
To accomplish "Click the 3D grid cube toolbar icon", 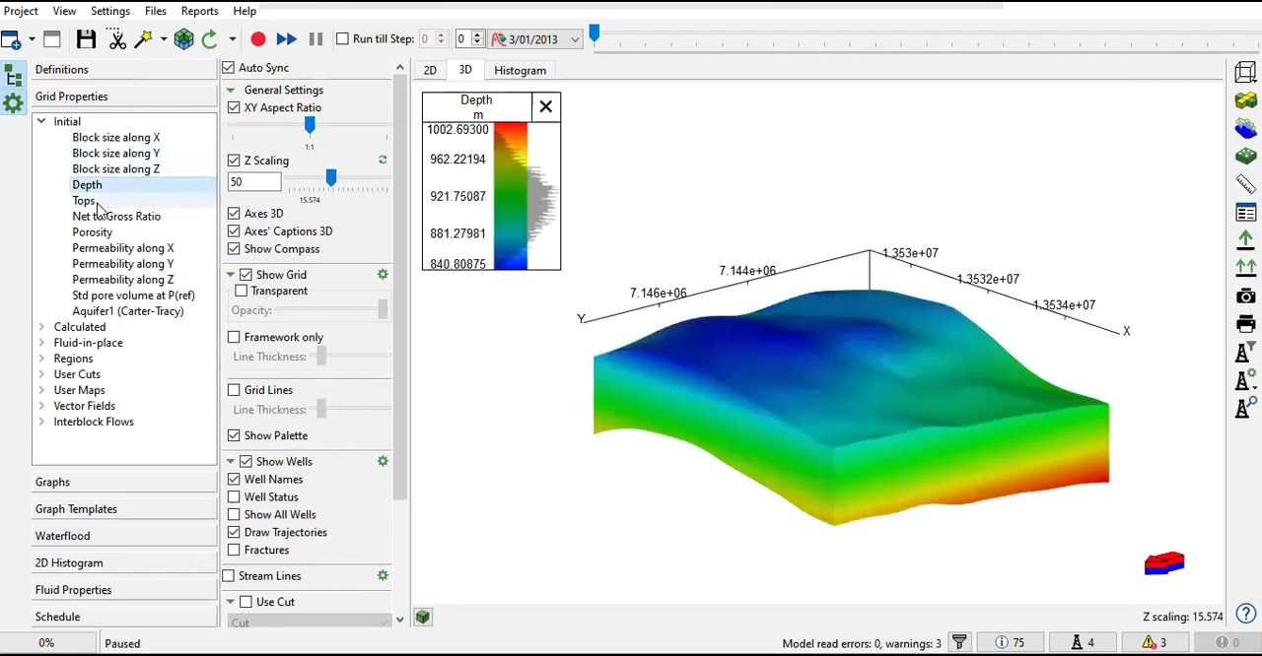I will click(183, 39).
